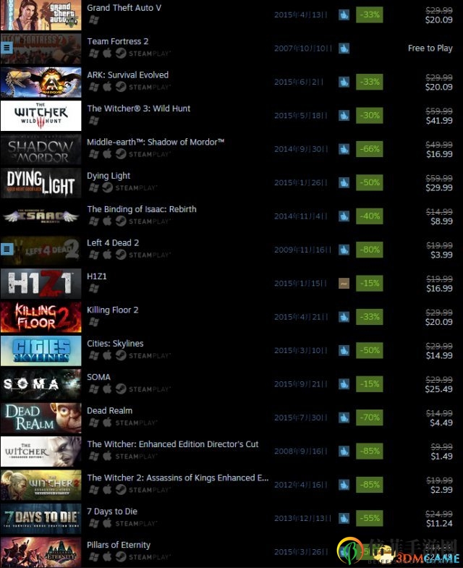The height and width of the screenshot is (568, 463).
Task: Click the $11.24 price on 7 Days to Die
Action: [439, 523]
